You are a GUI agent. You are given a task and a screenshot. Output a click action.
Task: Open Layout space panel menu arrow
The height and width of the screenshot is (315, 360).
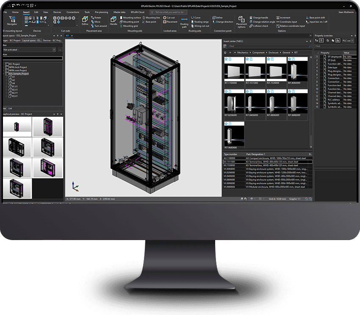[x=54, y=36]
